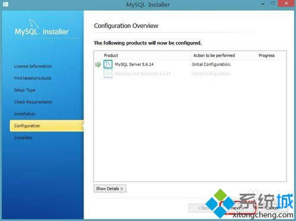Click the MySQL dolphin logo in sidebar
This screenshot has width=296, height=221.
click(34, 24)
